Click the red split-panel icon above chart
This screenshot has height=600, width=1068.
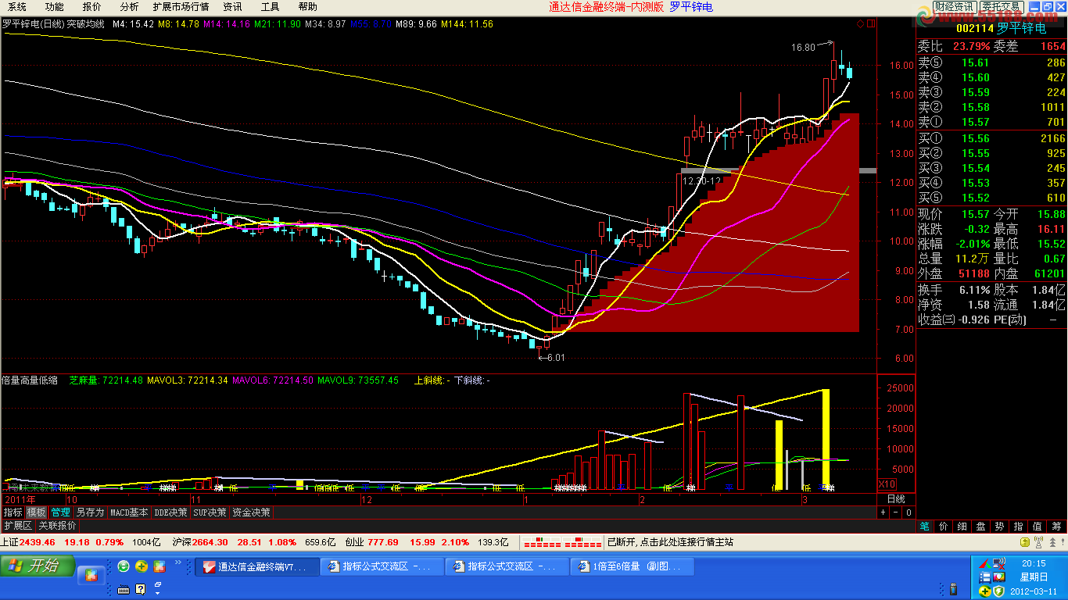pyautogui.click(x=870, y=24)
